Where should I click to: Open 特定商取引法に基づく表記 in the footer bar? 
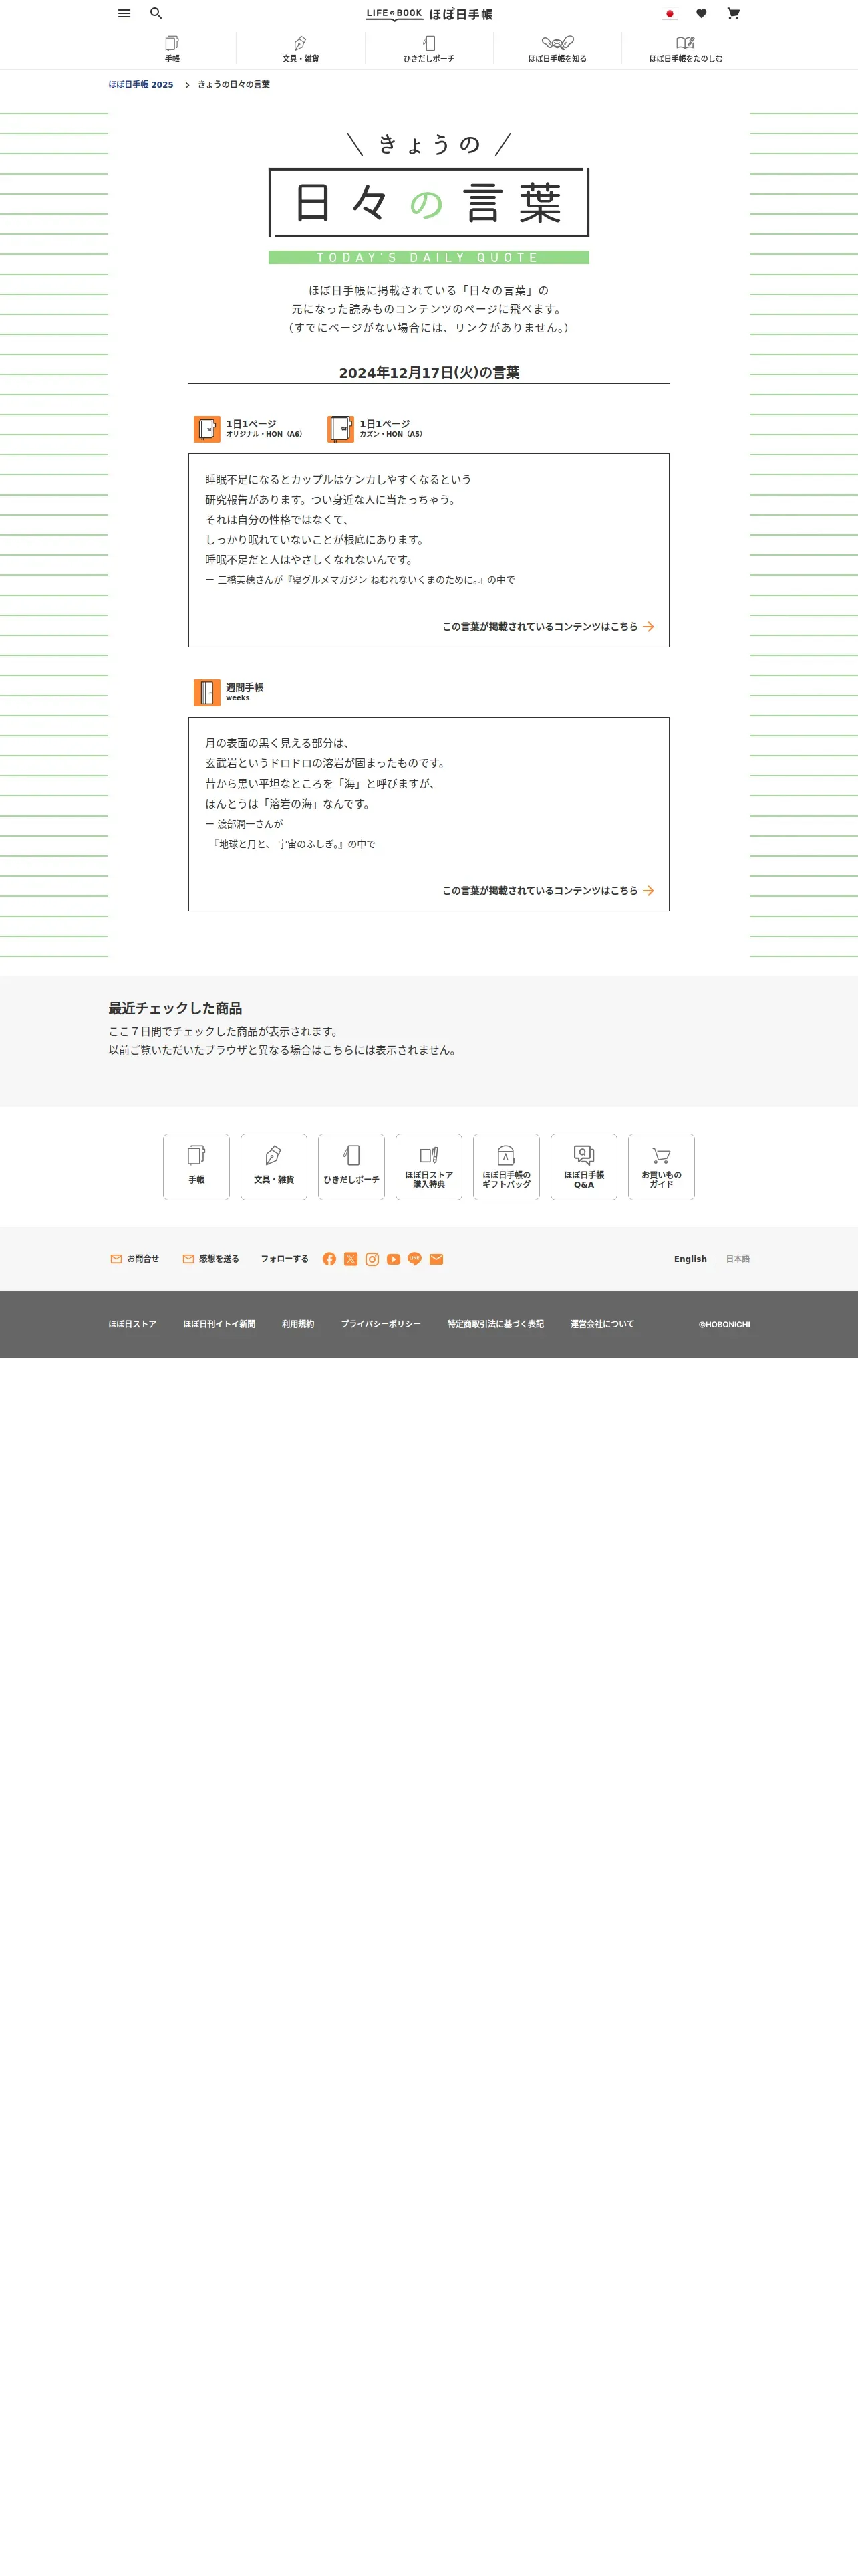coord(495,1324)
